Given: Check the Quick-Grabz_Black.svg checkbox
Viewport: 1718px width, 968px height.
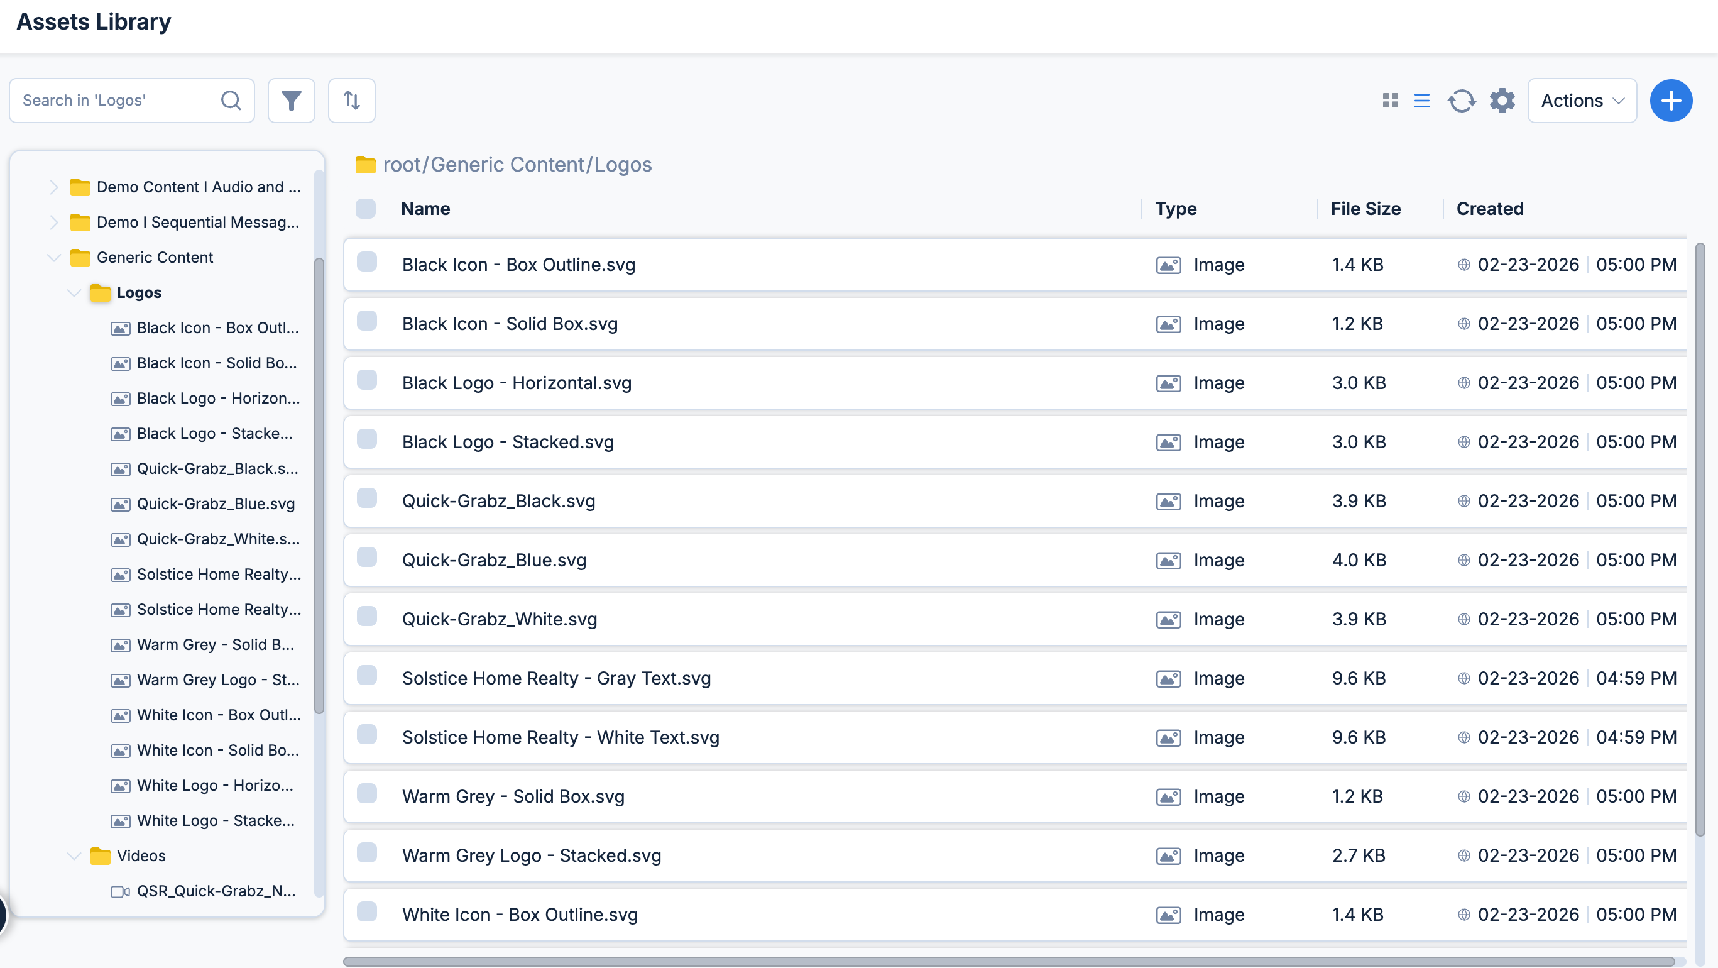Looking at the screenshot, I should pyautogui.click(x=367, y=498).
